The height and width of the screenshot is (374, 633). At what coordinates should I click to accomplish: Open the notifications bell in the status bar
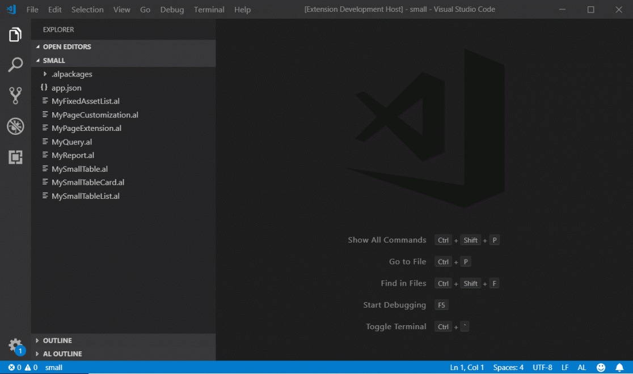619,367
